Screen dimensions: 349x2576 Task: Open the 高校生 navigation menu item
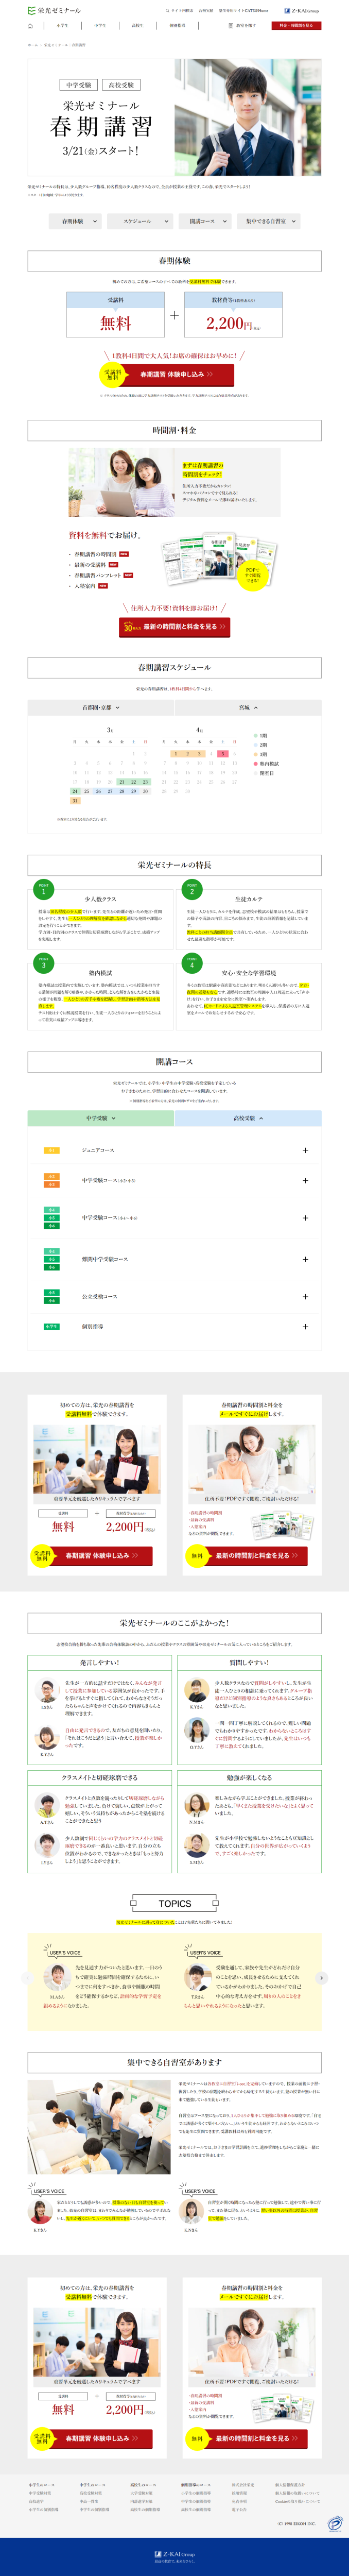tap(137, 26)
